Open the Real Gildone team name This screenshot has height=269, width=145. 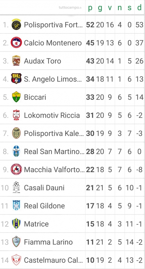tap(44, 206)
